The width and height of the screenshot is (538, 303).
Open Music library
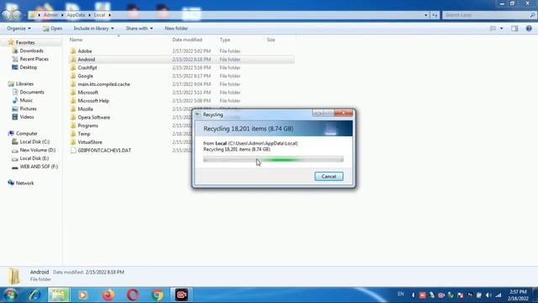coord(26,100)
